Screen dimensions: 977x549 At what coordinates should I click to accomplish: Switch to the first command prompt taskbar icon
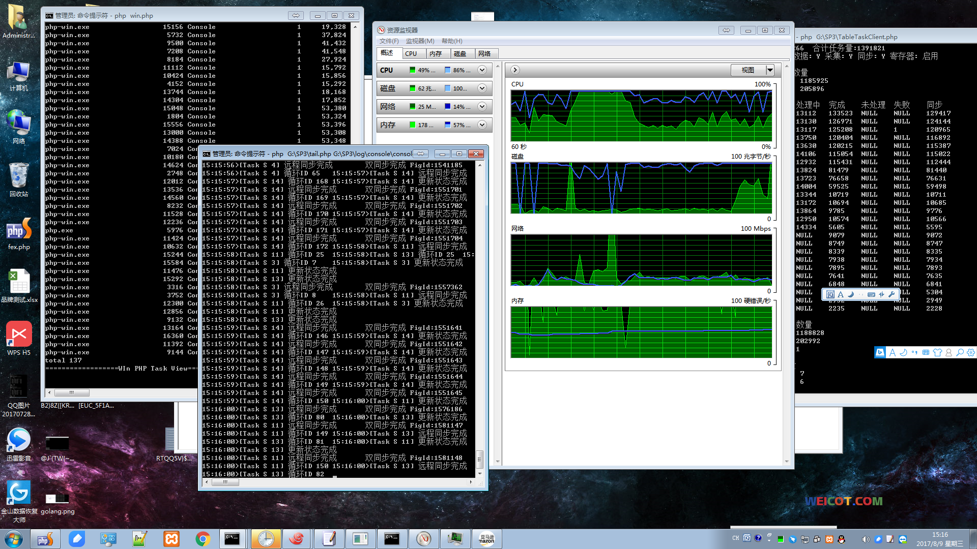(232, 539)
